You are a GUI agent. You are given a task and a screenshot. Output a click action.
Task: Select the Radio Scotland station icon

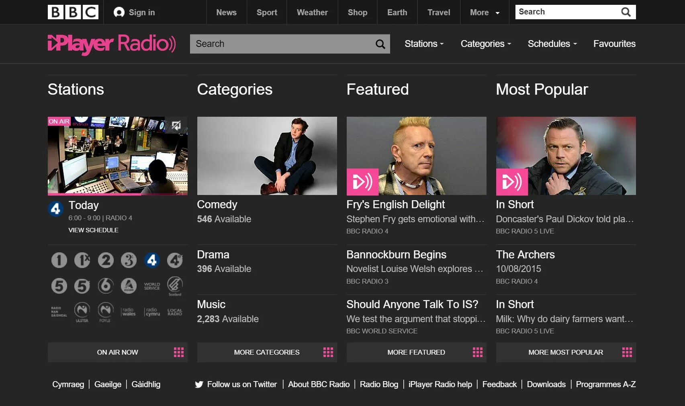[175, 286]
